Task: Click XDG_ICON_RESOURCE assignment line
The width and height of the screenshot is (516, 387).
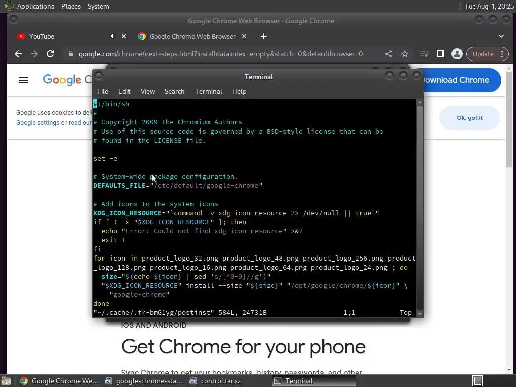Action: coord(236,213)
